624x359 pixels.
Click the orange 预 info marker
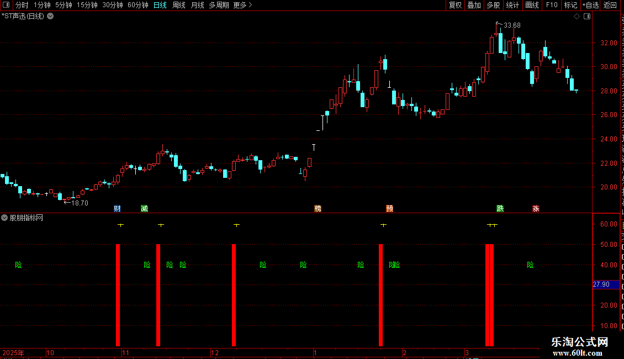(390, 209)
